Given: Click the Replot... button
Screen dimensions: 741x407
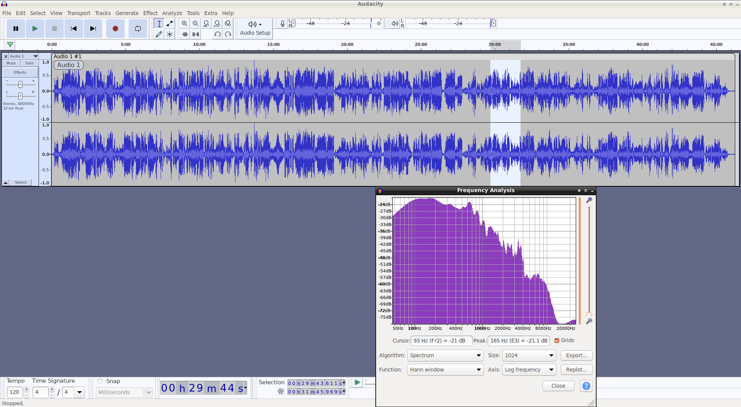Looking at the screenshot, I should coord(576,370).
